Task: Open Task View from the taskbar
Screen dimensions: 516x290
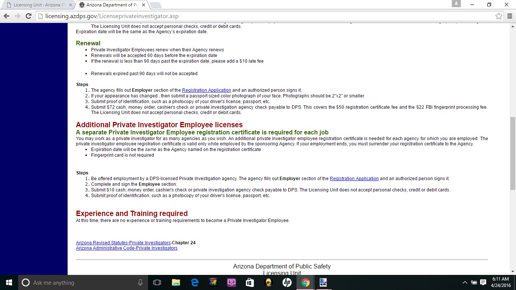Action: tap(157, 282)
